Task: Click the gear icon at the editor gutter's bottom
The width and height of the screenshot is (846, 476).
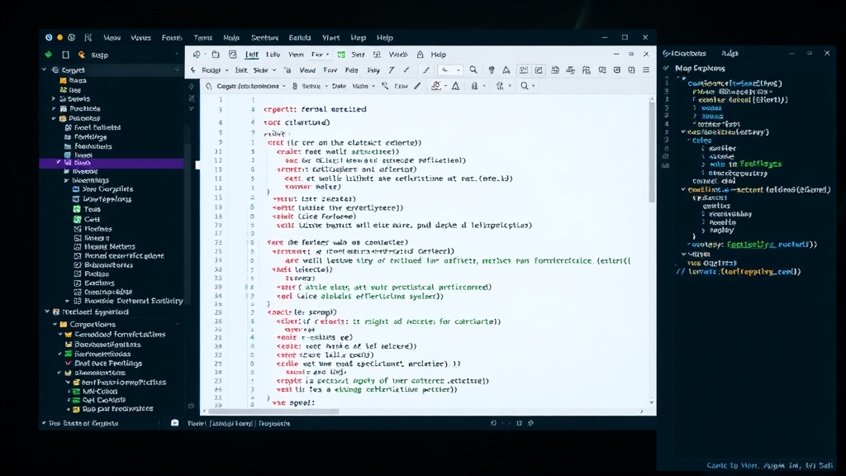Action: pyautogui.click(x=191, y=405)
